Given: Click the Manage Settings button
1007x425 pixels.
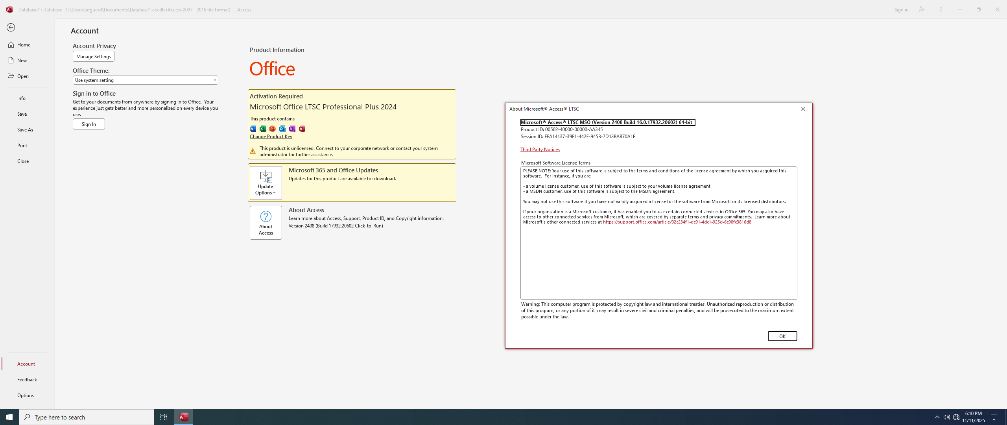Looking at the screenshot, I should 94,57.
